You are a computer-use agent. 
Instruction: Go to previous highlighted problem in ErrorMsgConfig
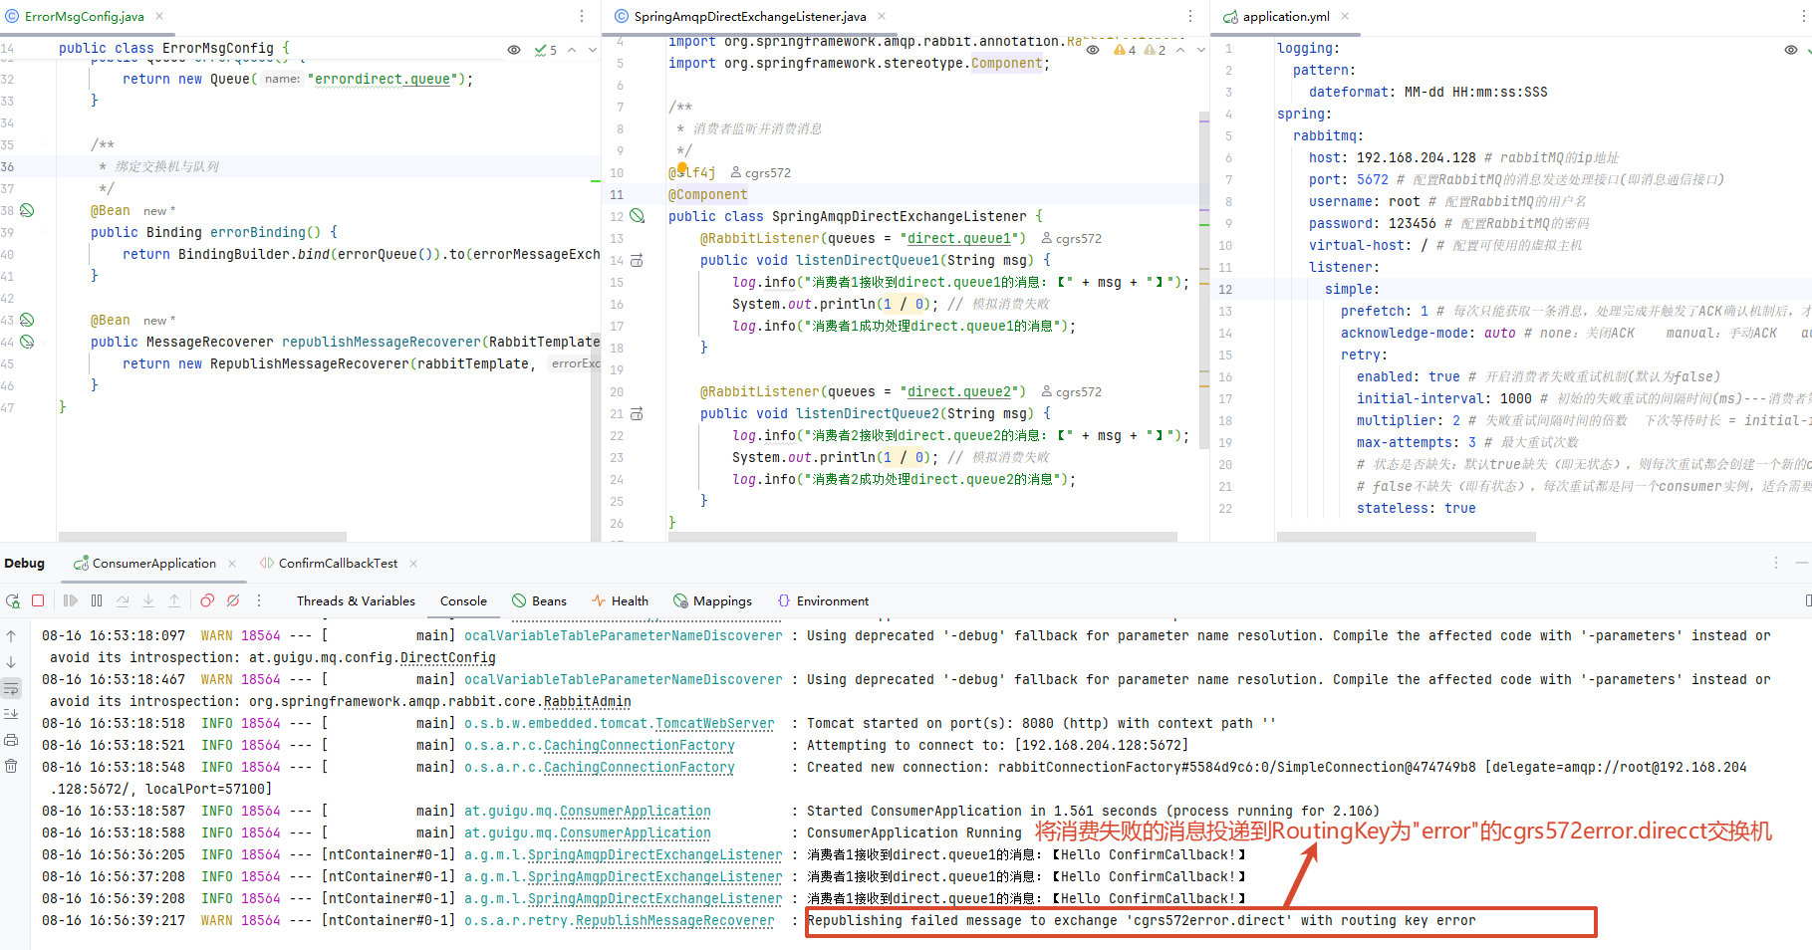tap(573, 50)
